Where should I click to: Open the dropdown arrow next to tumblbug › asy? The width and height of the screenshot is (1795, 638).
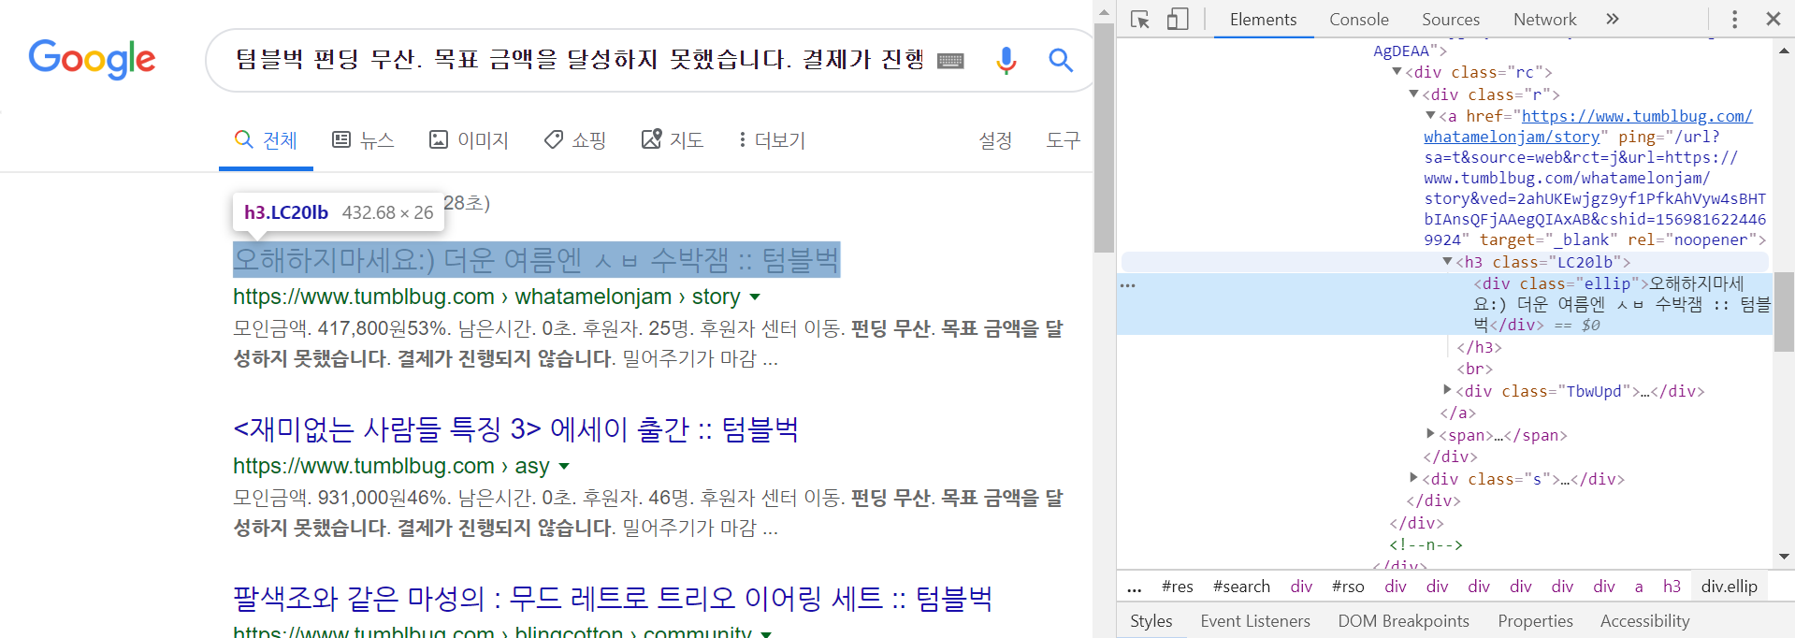[x=564, y=467]
